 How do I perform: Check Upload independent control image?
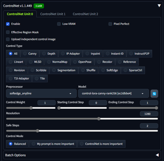(x=8, y=39)
